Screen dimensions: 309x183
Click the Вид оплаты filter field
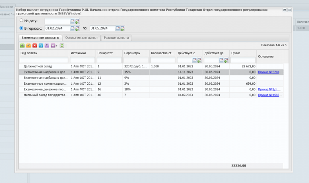point(44,60)
